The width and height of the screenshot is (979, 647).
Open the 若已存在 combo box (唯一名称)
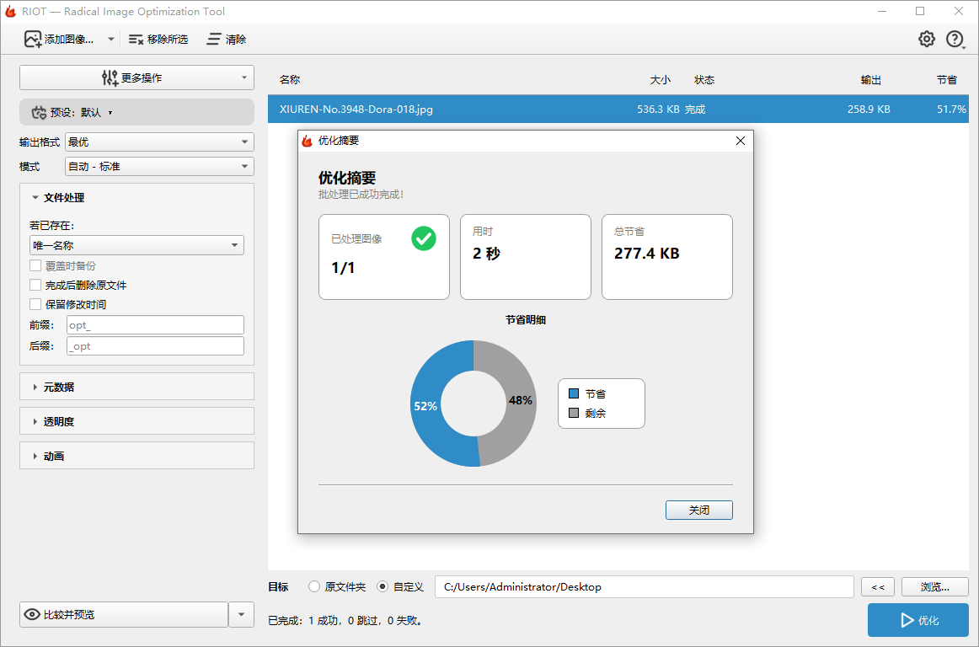pos(136,245)
